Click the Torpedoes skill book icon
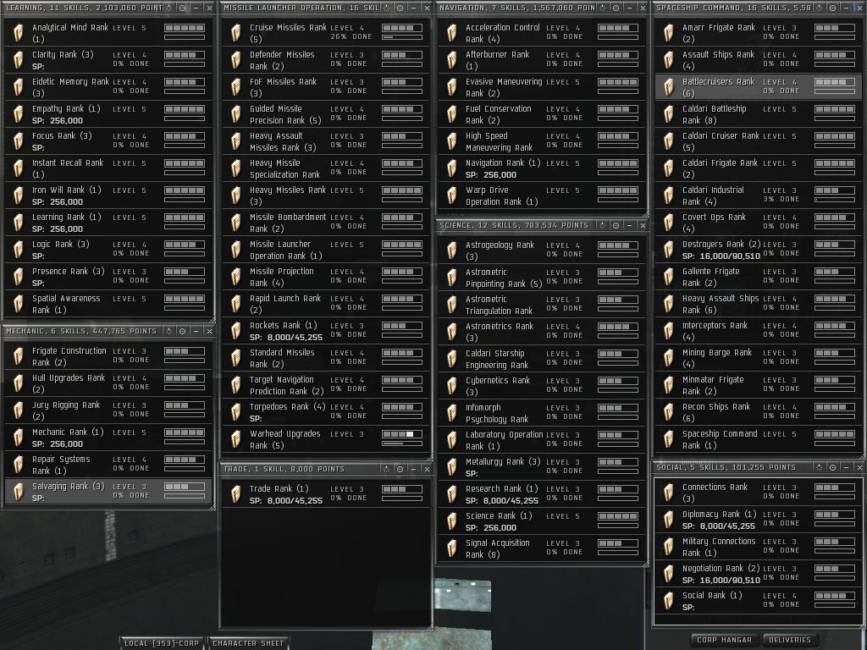This screenshot has height=650, width=867. [236, 412]
